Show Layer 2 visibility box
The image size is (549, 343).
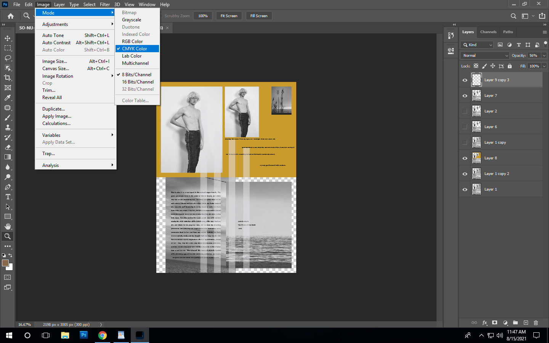[465, 111]
